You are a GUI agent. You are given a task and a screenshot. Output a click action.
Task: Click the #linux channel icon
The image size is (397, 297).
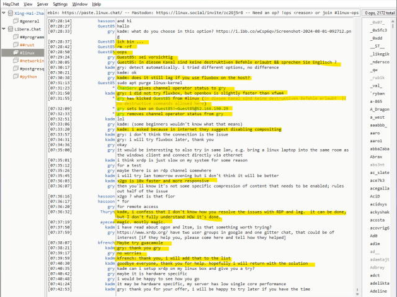tap(16, 53)
